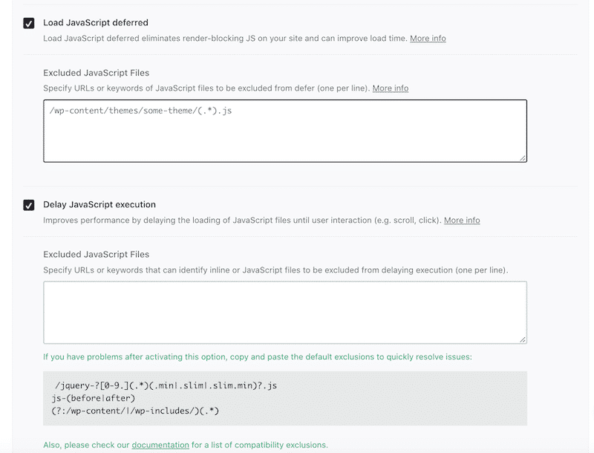Open More info for Delay JavaScript execution
This screenshot has width=594, height=453.
461,220
